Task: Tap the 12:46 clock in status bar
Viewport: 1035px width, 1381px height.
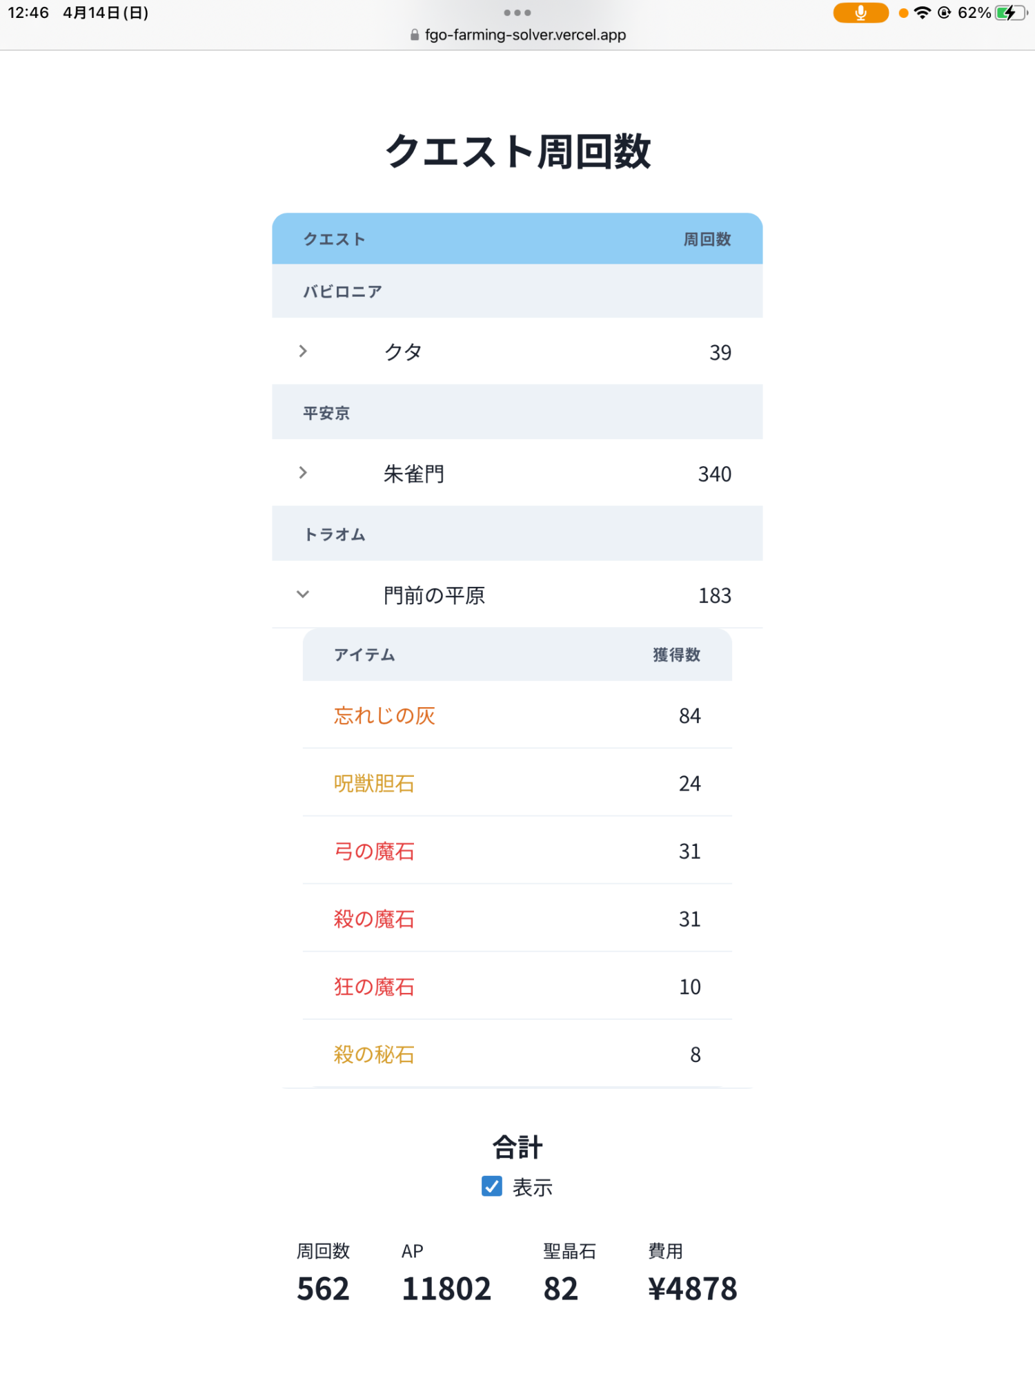Action: coord(28,13)
